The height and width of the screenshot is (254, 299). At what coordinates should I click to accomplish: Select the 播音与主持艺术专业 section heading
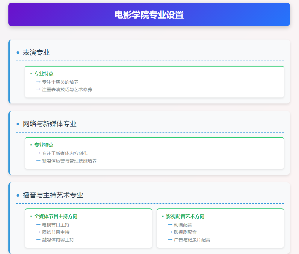point(53,195)
